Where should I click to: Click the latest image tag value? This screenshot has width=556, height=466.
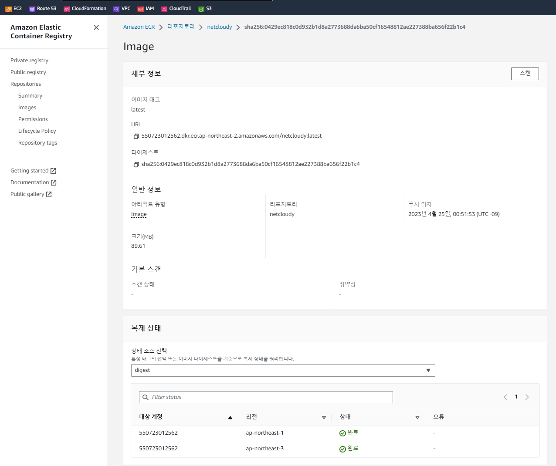click(138, 110)
